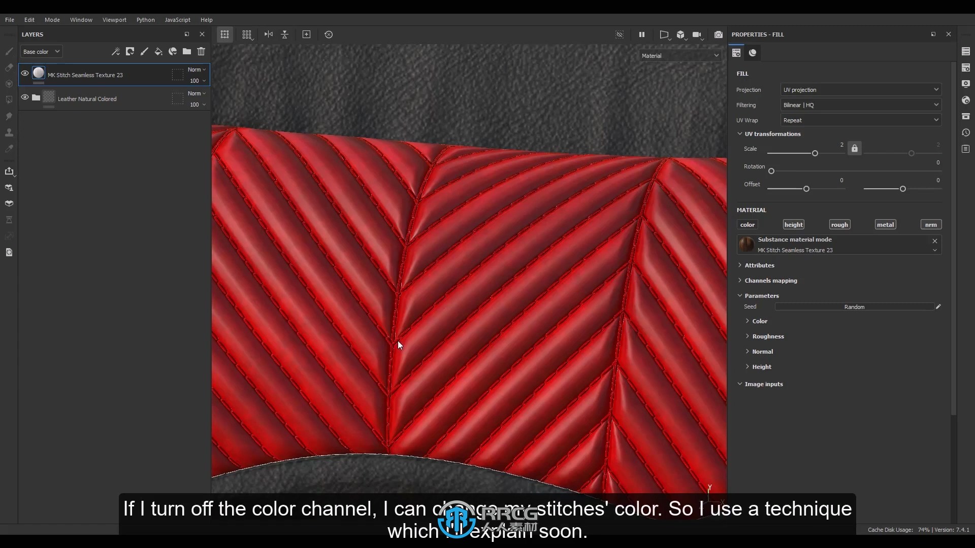Viewport: 975px width, 548px height.
Task: Hide the MK Stitch Seamless Texture 23 layer
Action: tap(25, 73)
